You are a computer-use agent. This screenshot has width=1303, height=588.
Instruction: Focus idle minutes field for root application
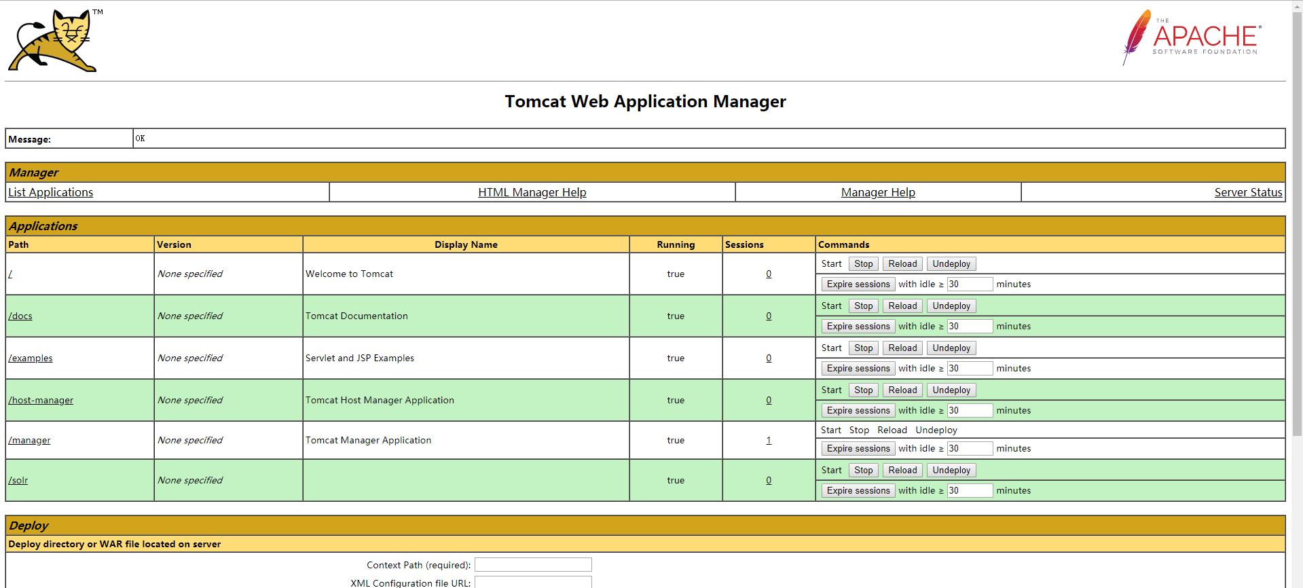point(970,284)
